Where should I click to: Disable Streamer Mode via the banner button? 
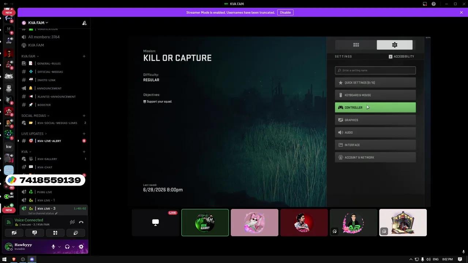click(285, 12)
